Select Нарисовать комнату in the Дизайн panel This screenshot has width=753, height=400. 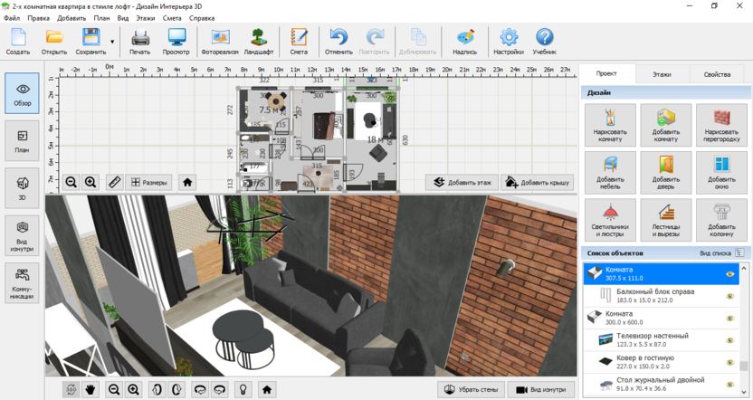610,125
